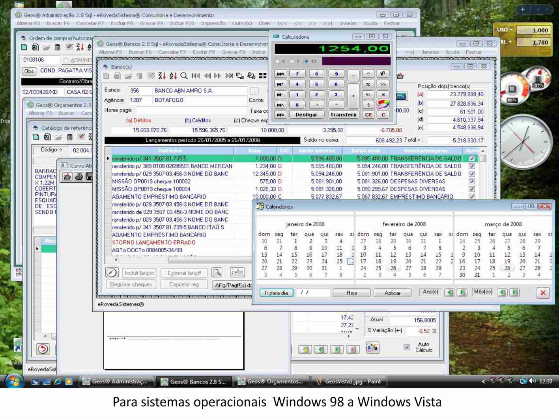Select the '>' radio button in Calculadora
The height and width of the screenshot is (419, 559).
pos(292,61)
